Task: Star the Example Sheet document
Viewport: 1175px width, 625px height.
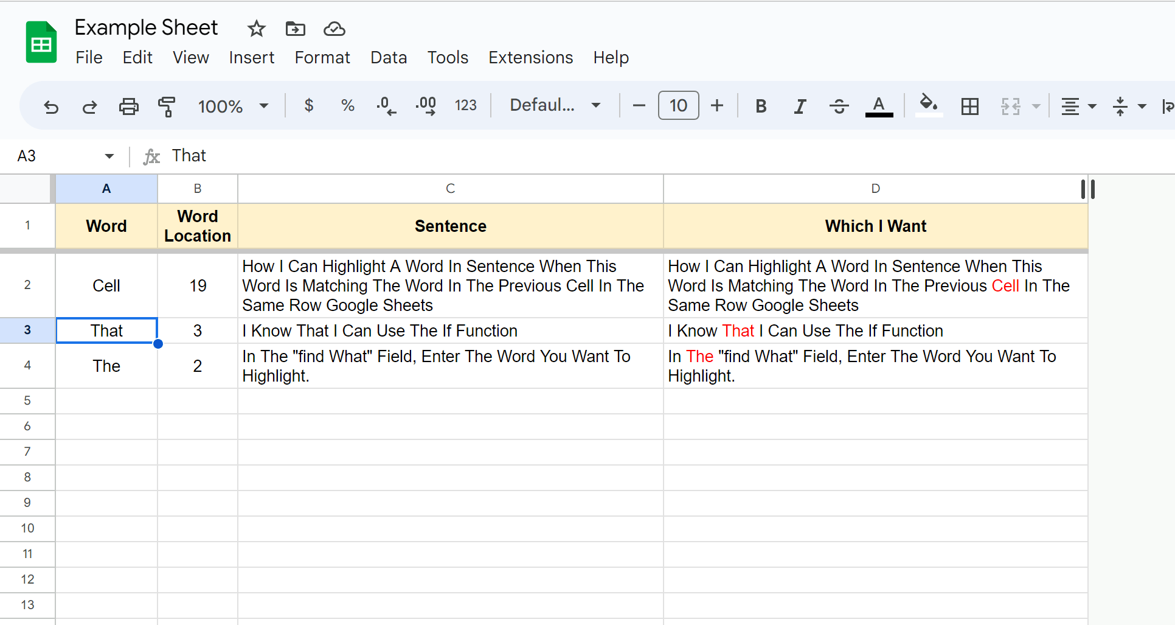Action: coord(256,29)
